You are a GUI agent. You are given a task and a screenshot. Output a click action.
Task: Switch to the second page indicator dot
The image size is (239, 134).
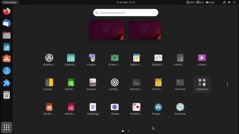tap(128, 131)
